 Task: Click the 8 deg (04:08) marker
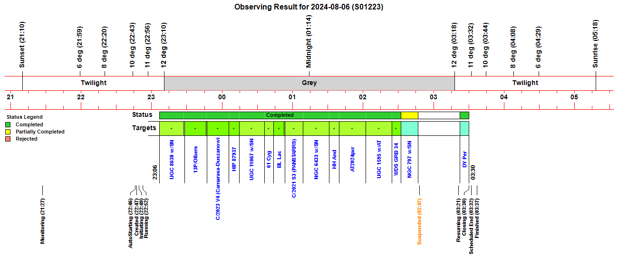click(513, 47)
